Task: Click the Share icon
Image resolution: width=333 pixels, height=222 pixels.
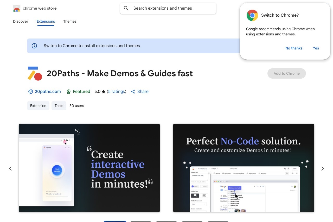Action: (133, 92)
